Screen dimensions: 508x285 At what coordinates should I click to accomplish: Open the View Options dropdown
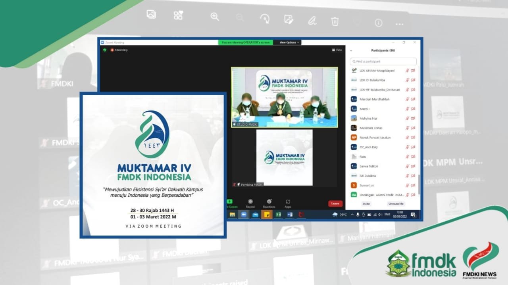click(x=289, y=42)
